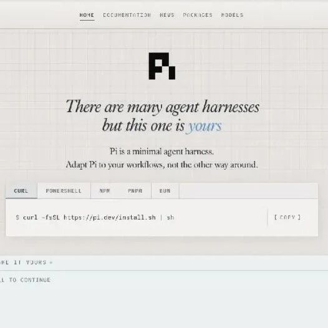Select the CURL install tab

(21, 191)
